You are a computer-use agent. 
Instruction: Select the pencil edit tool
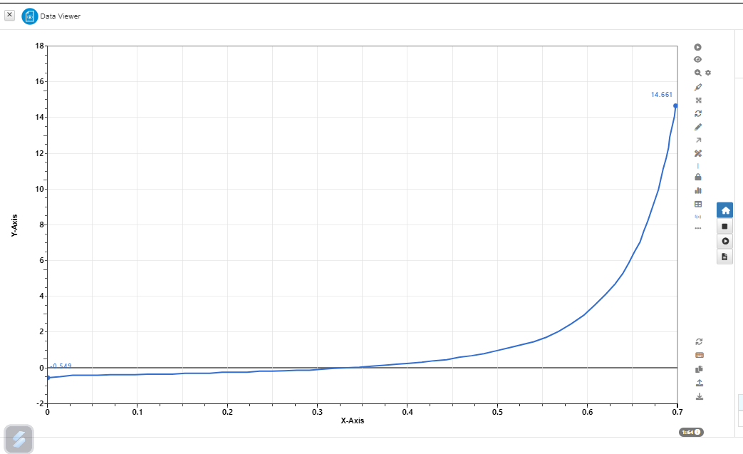pos(698,127)
